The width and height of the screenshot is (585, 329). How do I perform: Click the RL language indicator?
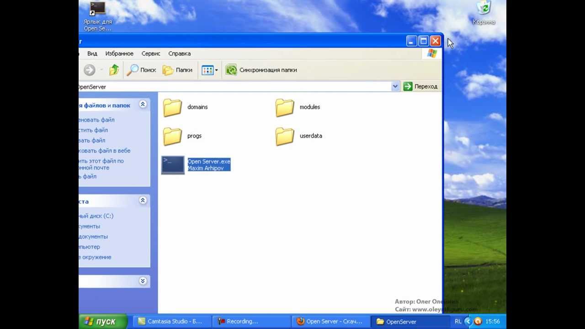coord(458,322)
